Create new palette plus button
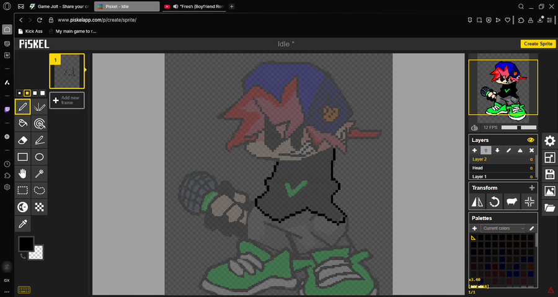Image resolution: width=558 pixels, height=297 pixels. (474, 228)
